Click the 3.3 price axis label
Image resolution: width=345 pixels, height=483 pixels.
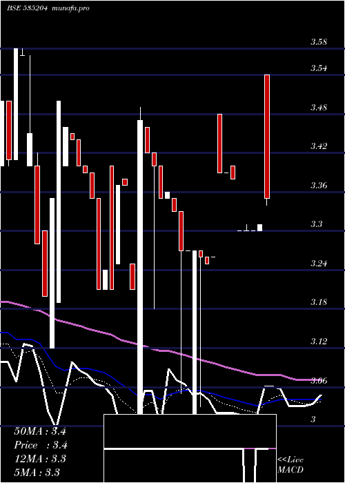(316, 224)
